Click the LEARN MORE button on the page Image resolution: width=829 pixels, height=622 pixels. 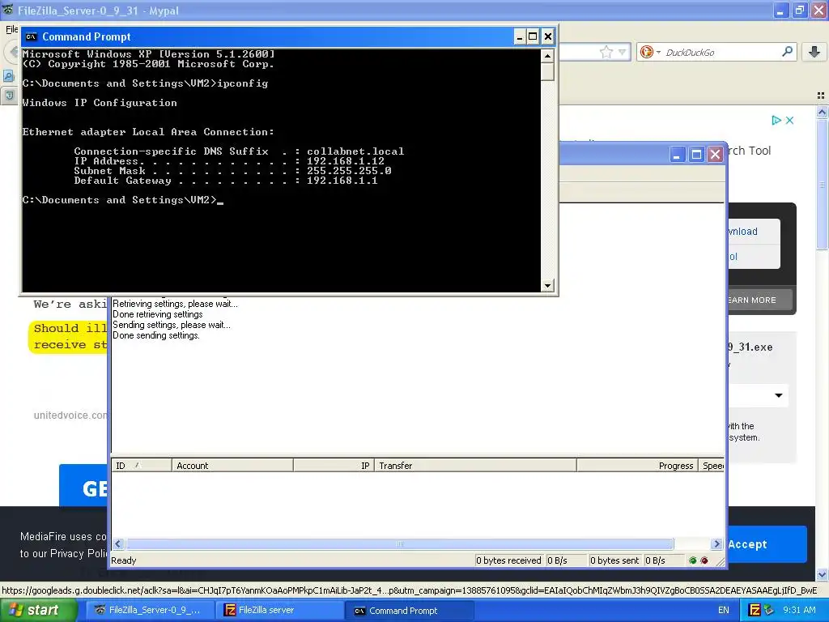pos(759,300)
